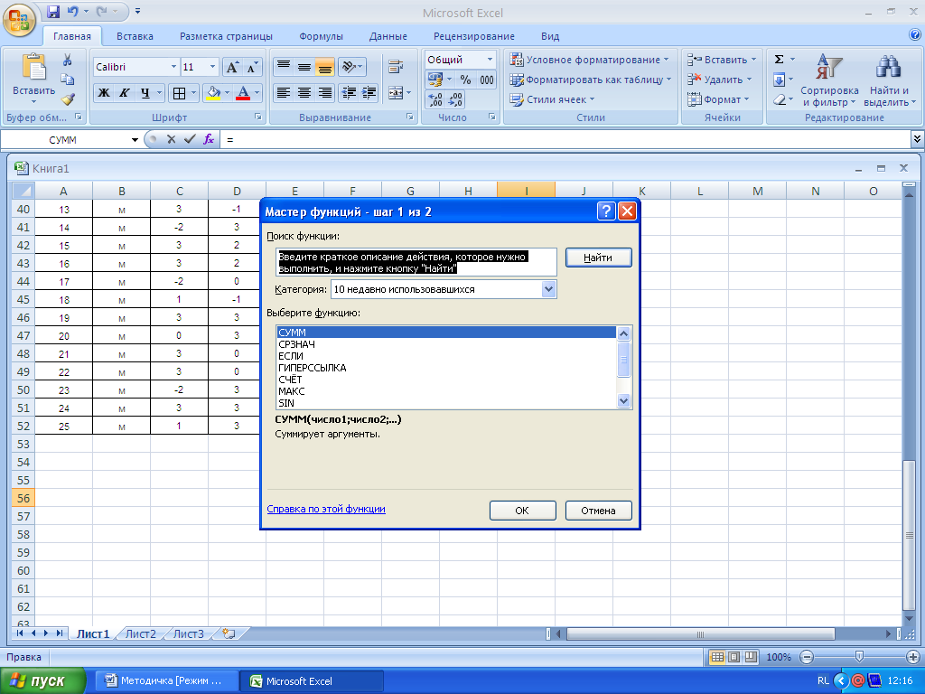Open the Формулы ribbon tab

(x=321, y=36)
